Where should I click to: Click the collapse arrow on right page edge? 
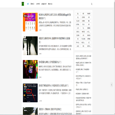(111, 85)
